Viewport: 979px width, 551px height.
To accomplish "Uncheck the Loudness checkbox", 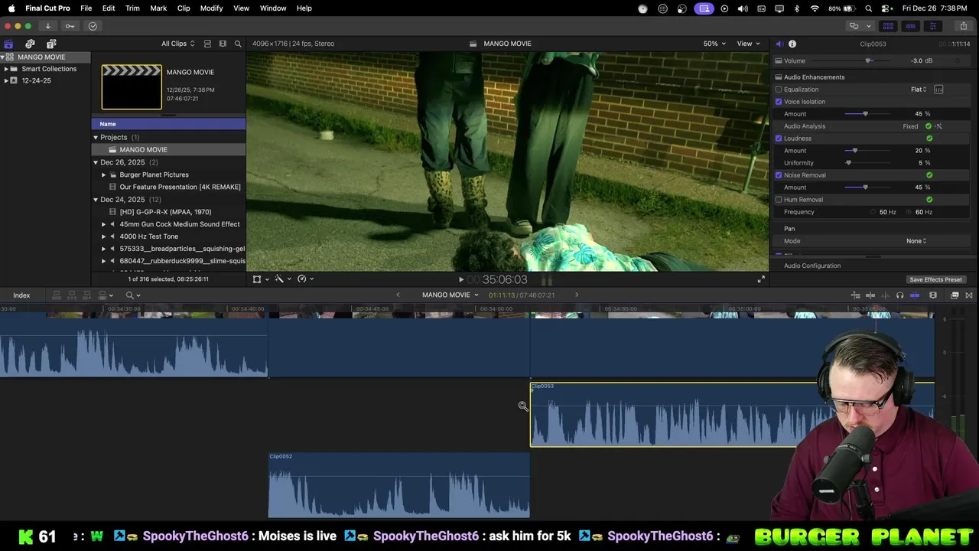I will click(x=779, y=139).
